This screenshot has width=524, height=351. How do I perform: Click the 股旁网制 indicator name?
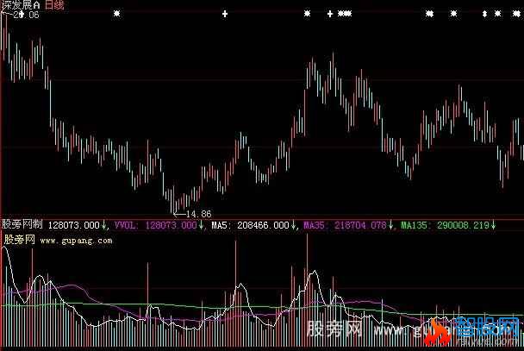point(22,224)
